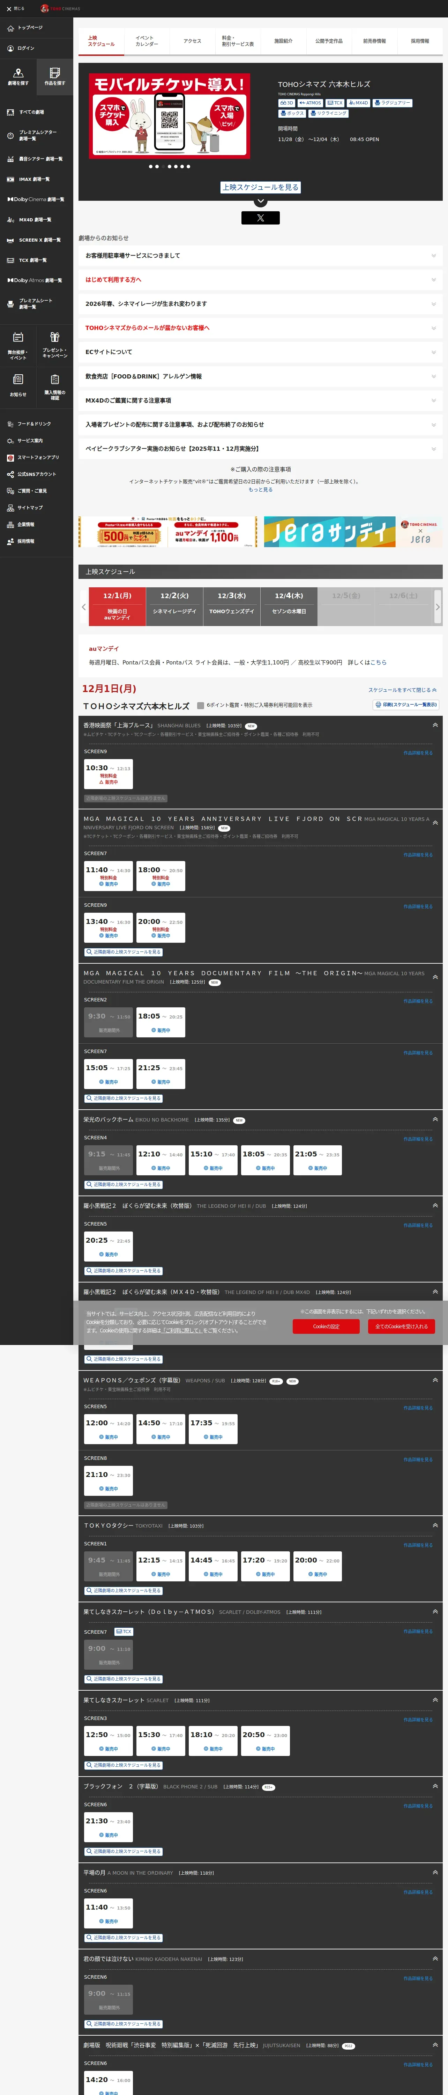The width and height of the screenshot is (448, 2095).
Task: Select 12/4(木) セゾンの木曜日 date tab
Action: click(289, 607)
